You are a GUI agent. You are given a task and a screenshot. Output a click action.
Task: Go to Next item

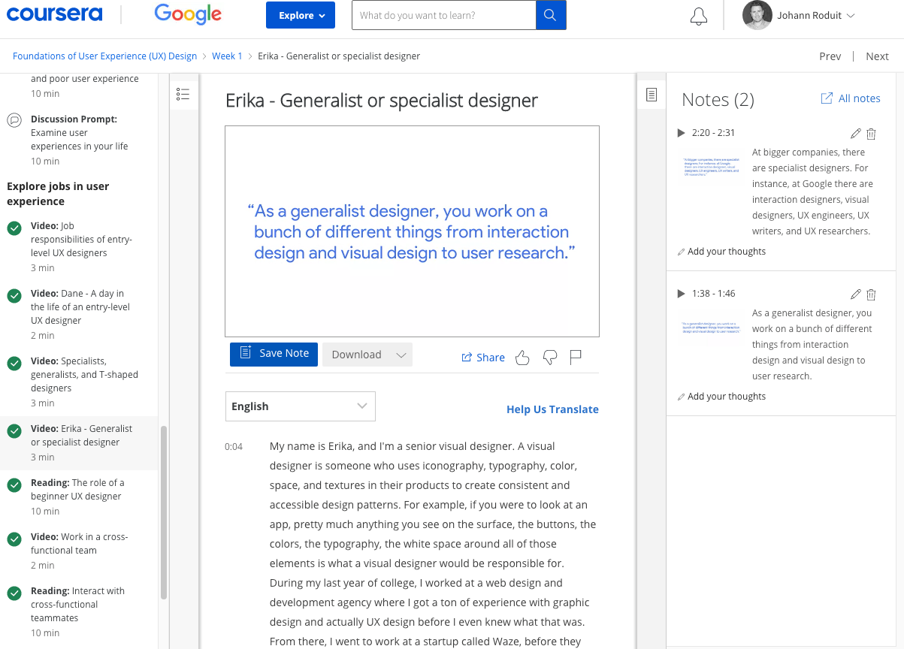[x=877, y=56]
